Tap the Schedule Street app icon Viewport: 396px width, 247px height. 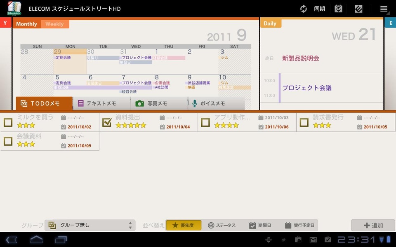pyautogui.click(x=14, y=8)
